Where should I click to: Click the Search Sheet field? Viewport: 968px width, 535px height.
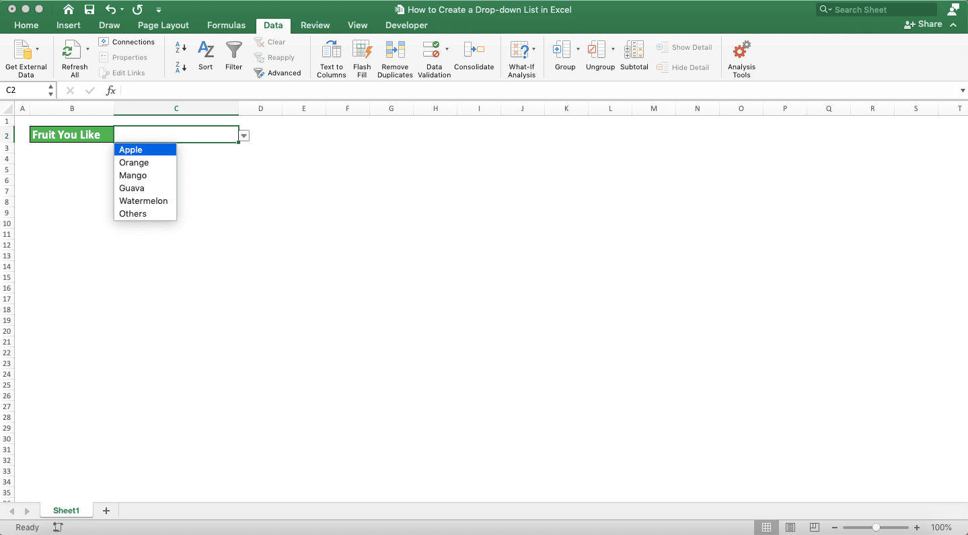pos(877,9)
